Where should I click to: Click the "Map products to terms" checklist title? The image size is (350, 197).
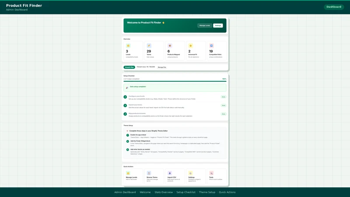click(137, 113)
